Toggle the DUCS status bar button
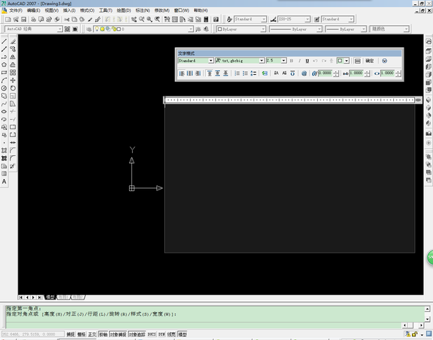Image resolution: width=433 pixels, height=340 pixels. [152, 334]
